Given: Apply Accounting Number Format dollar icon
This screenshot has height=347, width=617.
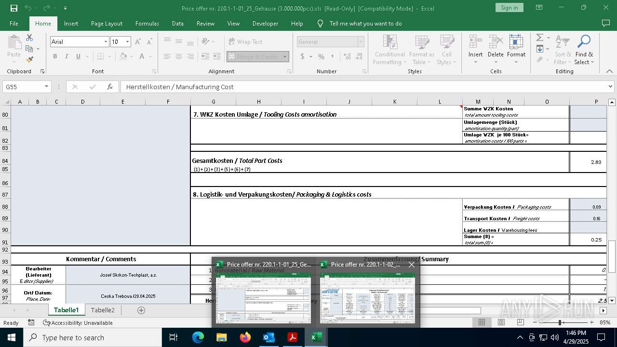Looking at the screenshot, I should pyautogui.click(x=303, y=56).
